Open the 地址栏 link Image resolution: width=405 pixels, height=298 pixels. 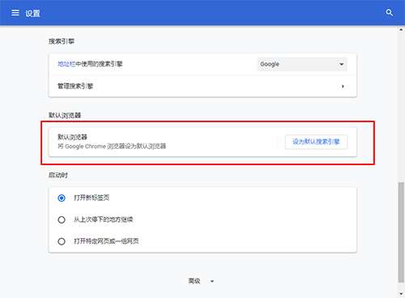tap(66, 64)
